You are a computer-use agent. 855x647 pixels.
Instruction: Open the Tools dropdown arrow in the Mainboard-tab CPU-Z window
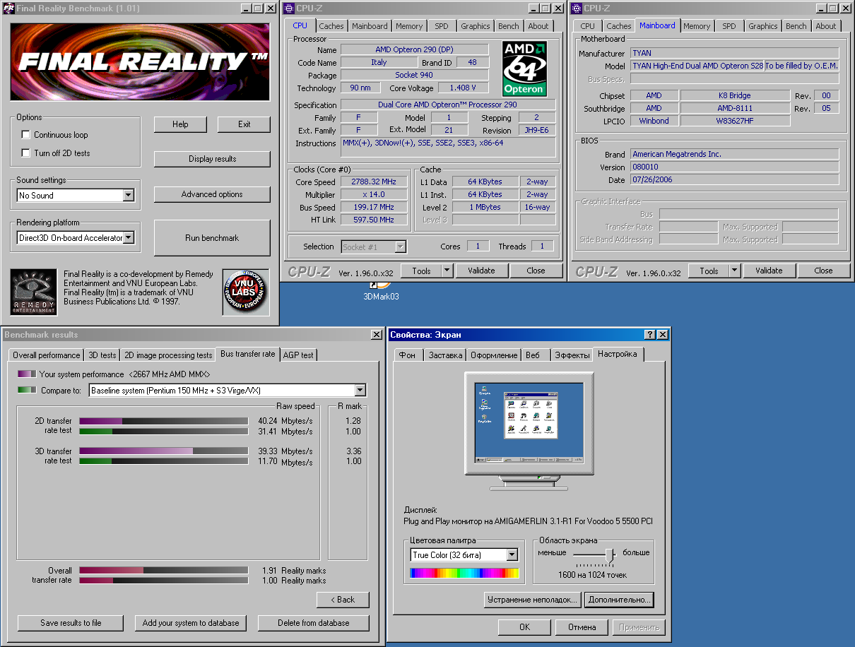point(735,271)
